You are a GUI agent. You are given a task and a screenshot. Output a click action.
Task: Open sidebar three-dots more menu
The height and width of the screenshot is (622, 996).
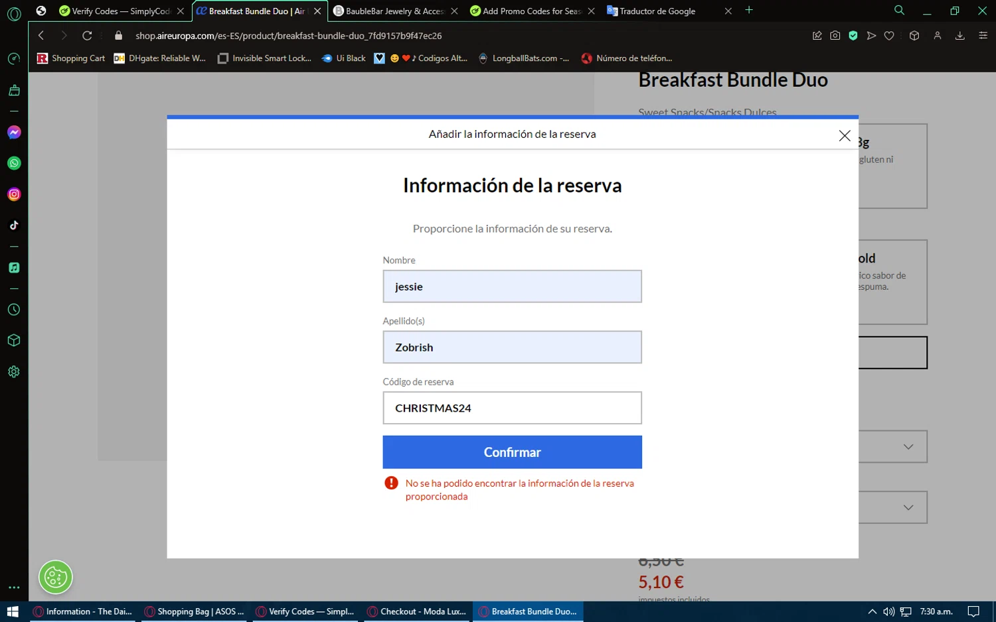pos(14,588)
